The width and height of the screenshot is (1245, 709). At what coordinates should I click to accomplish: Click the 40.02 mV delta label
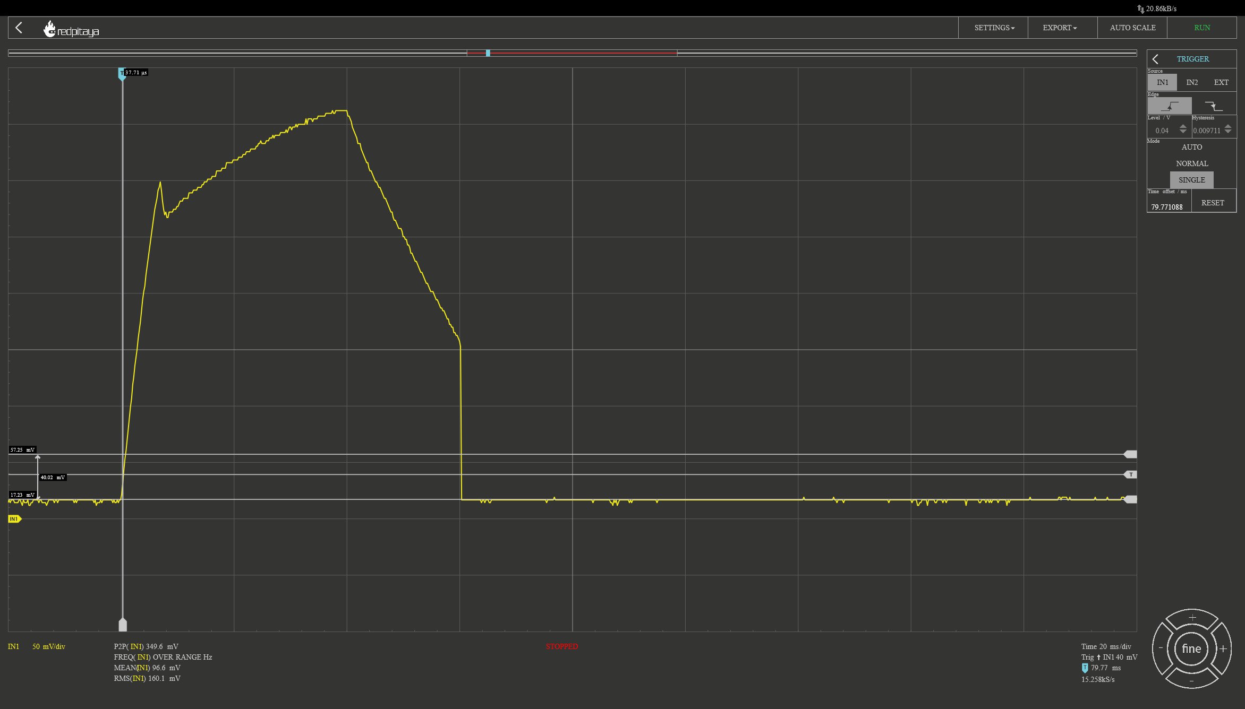[x=53, y=478]
